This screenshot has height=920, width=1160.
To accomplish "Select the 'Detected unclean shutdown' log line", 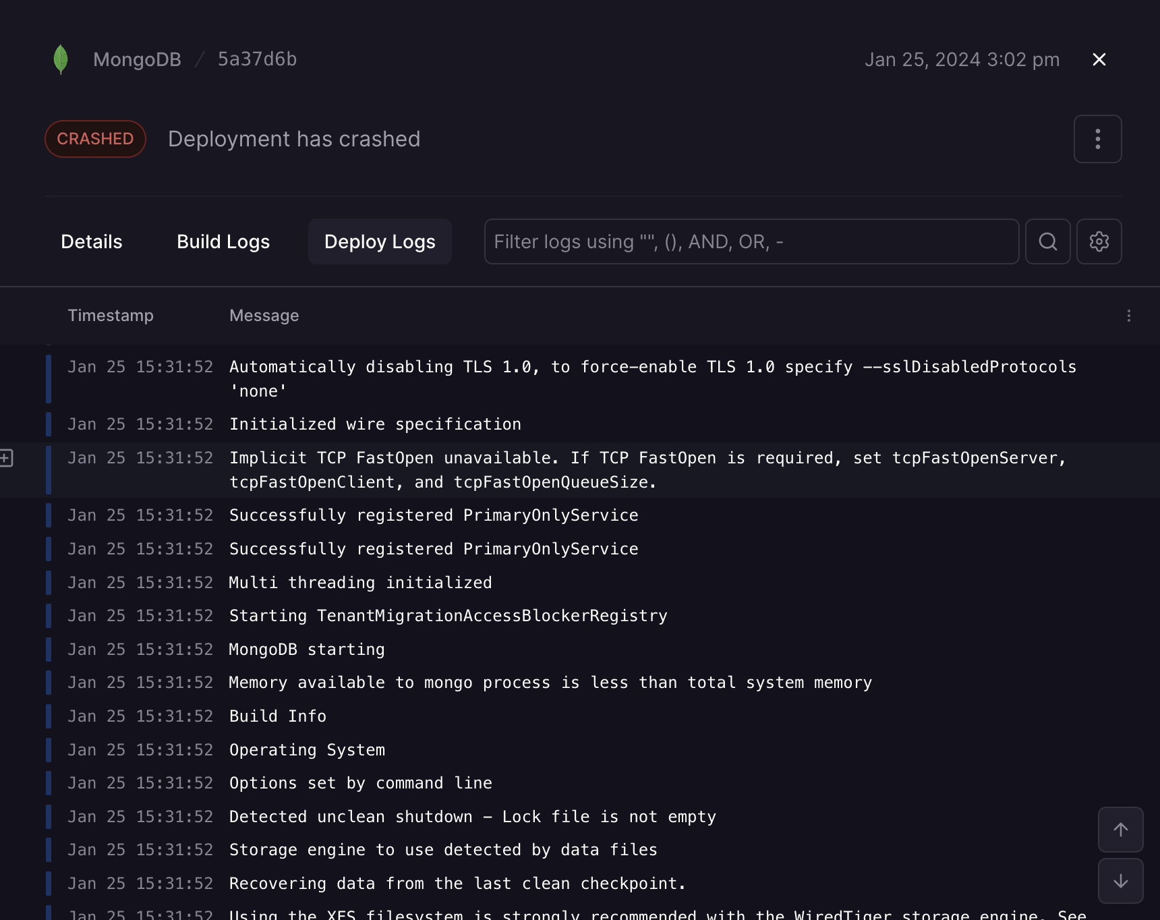I will pyautogui.click(x=472, y=817).
